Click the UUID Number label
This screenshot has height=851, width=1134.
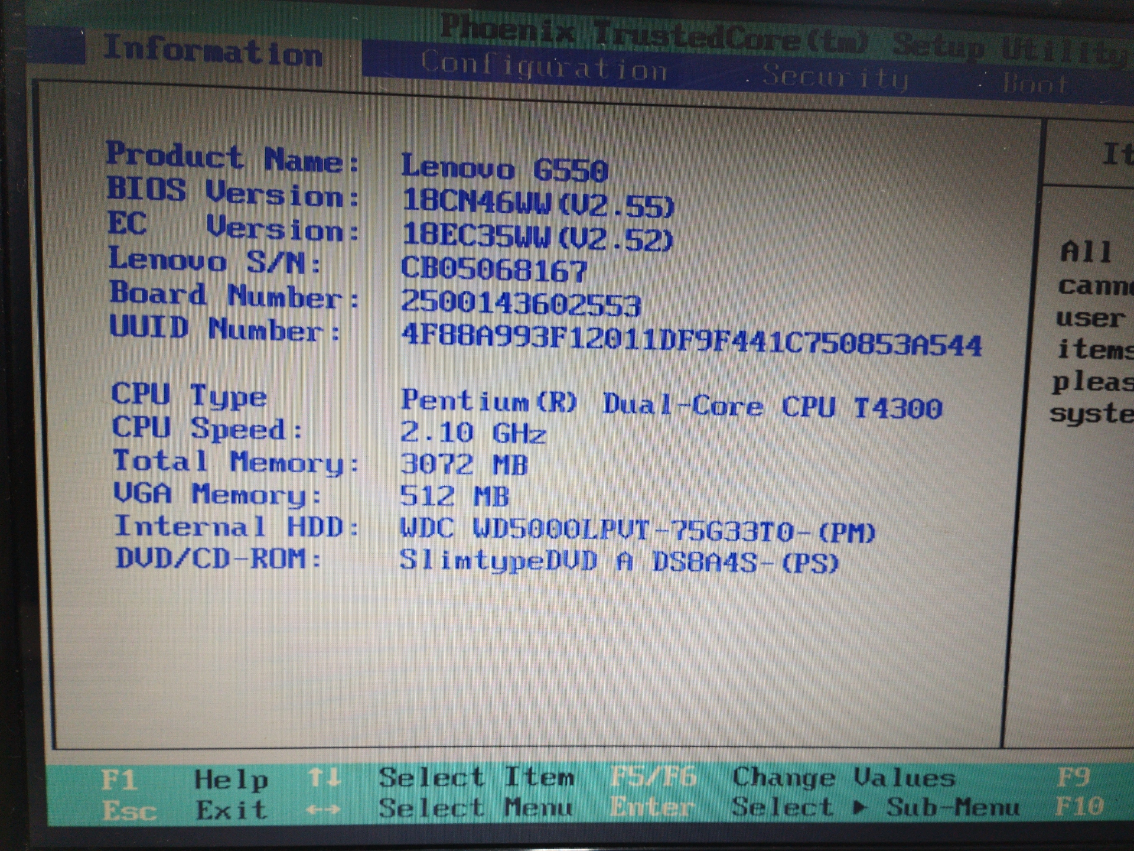[226, 329]
